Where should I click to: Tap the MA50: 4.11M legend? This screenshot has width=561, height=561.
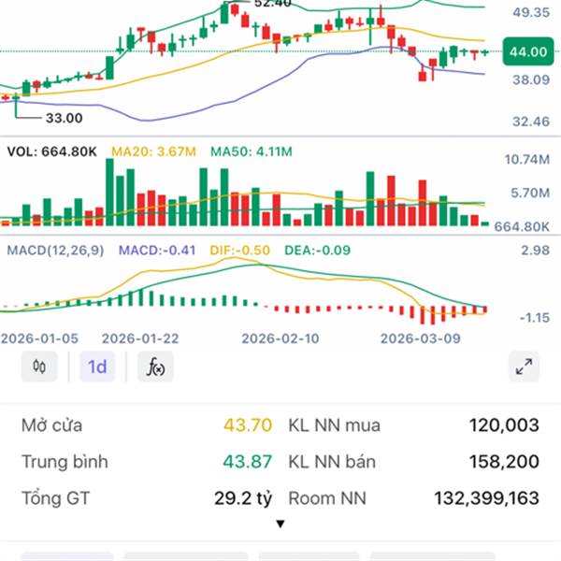click(252, 151)
